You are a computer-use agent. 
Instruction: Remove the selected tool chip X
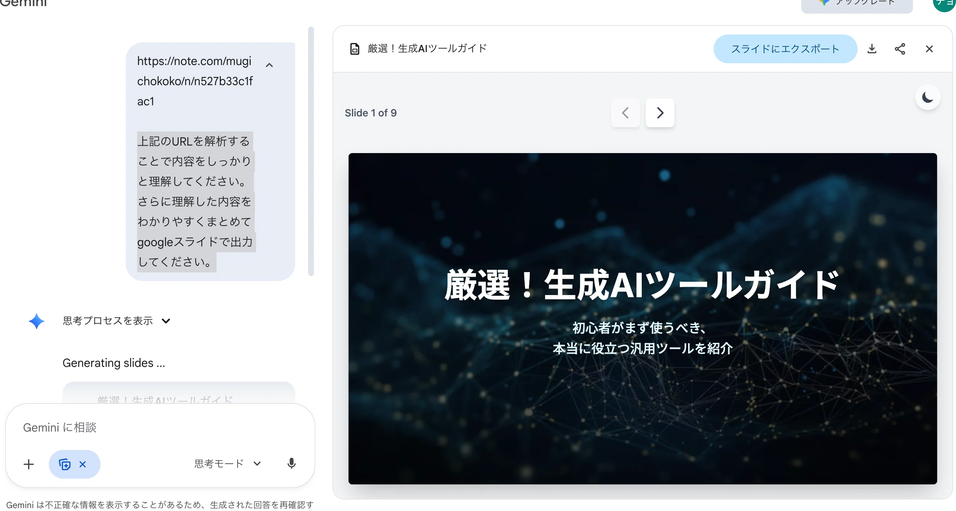[83, 464]
